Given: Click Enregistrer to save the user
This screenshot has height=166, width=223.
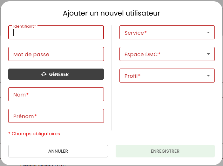Looking at the screenshot, I should (x=165, y=151).
